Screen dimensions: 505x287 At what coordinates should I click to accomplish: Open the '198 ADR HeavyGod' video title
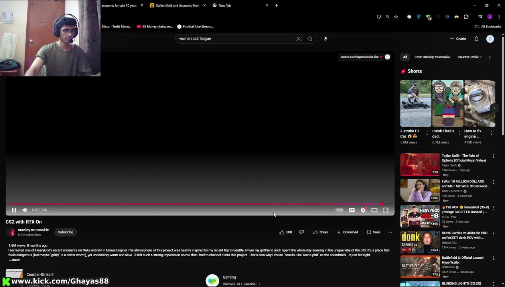coord(465,210)
